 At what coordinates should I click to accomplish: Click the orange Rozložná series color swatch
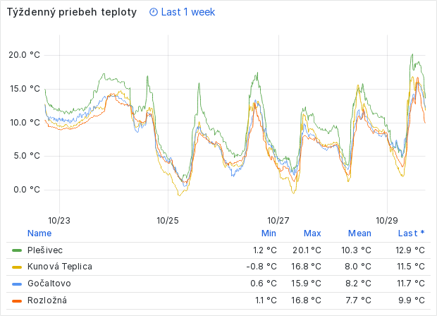tap(17, 300)
